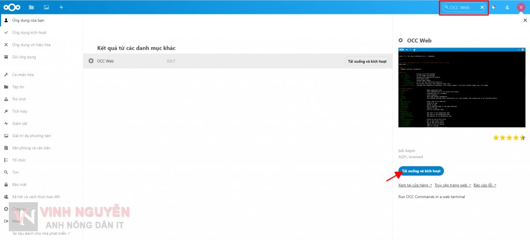Image resolution: width=530 pixels, height=240 pixels.
Task: Click Tải xuống và kích hoạt in list row
Action: pos(367,61)
